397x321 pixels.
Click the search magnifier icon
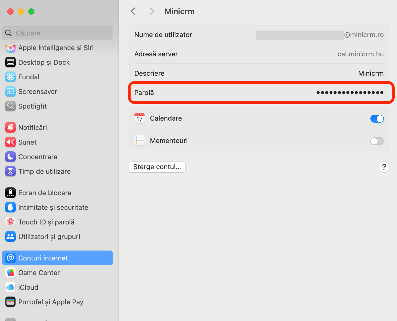point(9,33)
